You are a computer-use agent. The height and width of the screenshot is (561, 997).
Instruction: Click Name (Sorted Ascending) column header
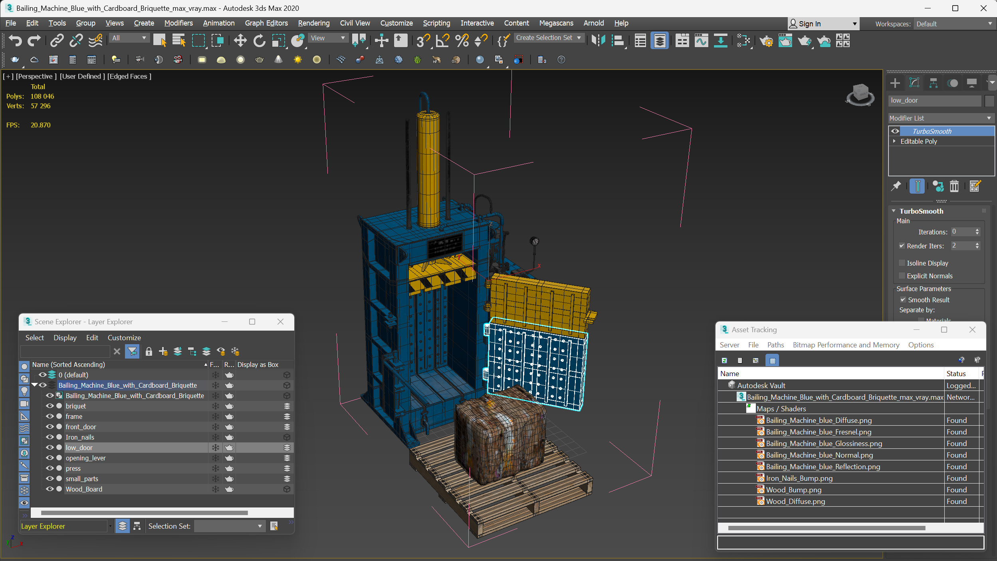pos(119,365)
